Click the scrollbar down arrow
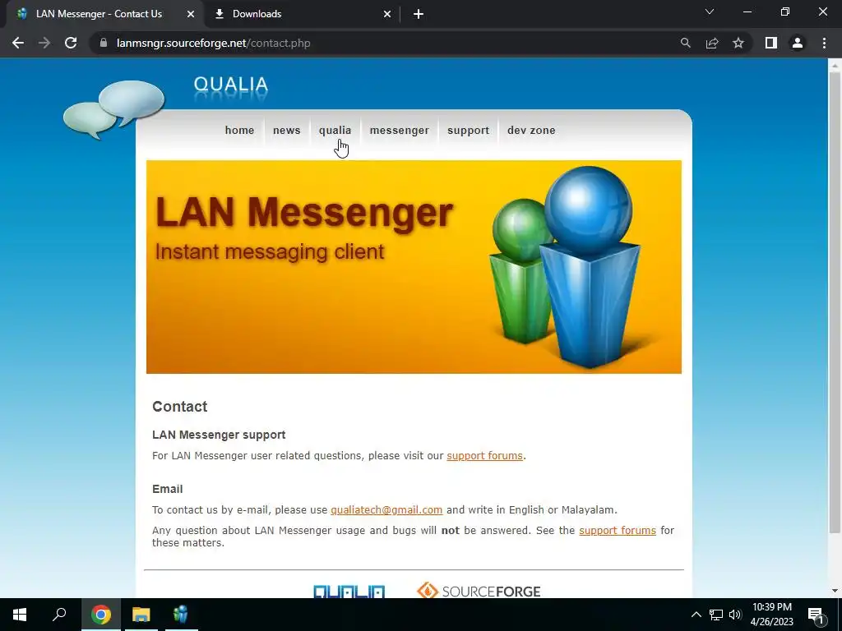842x631 pixels. (x=835, y=592)
